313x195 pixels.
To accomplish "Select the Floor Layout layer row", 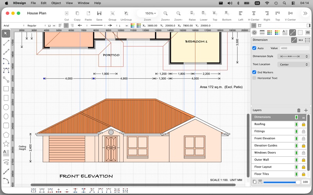I will click(x=279, y=167).
